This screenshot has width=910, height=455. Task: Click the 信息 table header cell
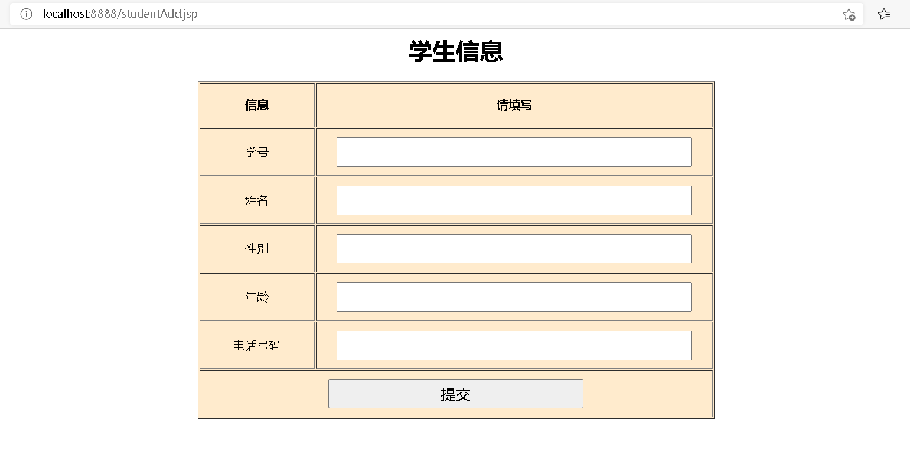click(256, 104)
